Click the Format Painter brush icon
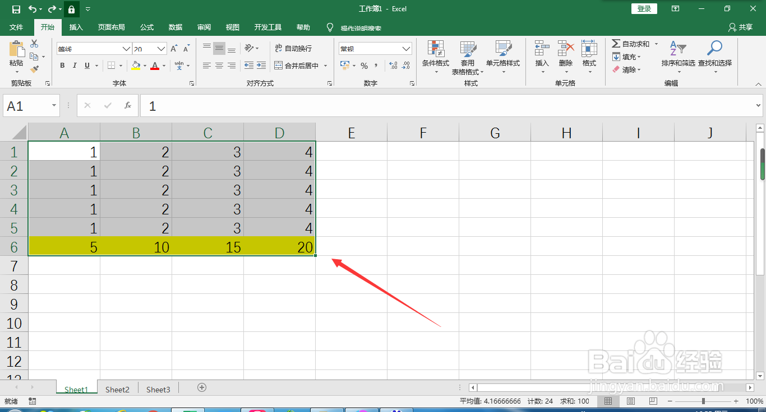766x412 pixels. 34,69
